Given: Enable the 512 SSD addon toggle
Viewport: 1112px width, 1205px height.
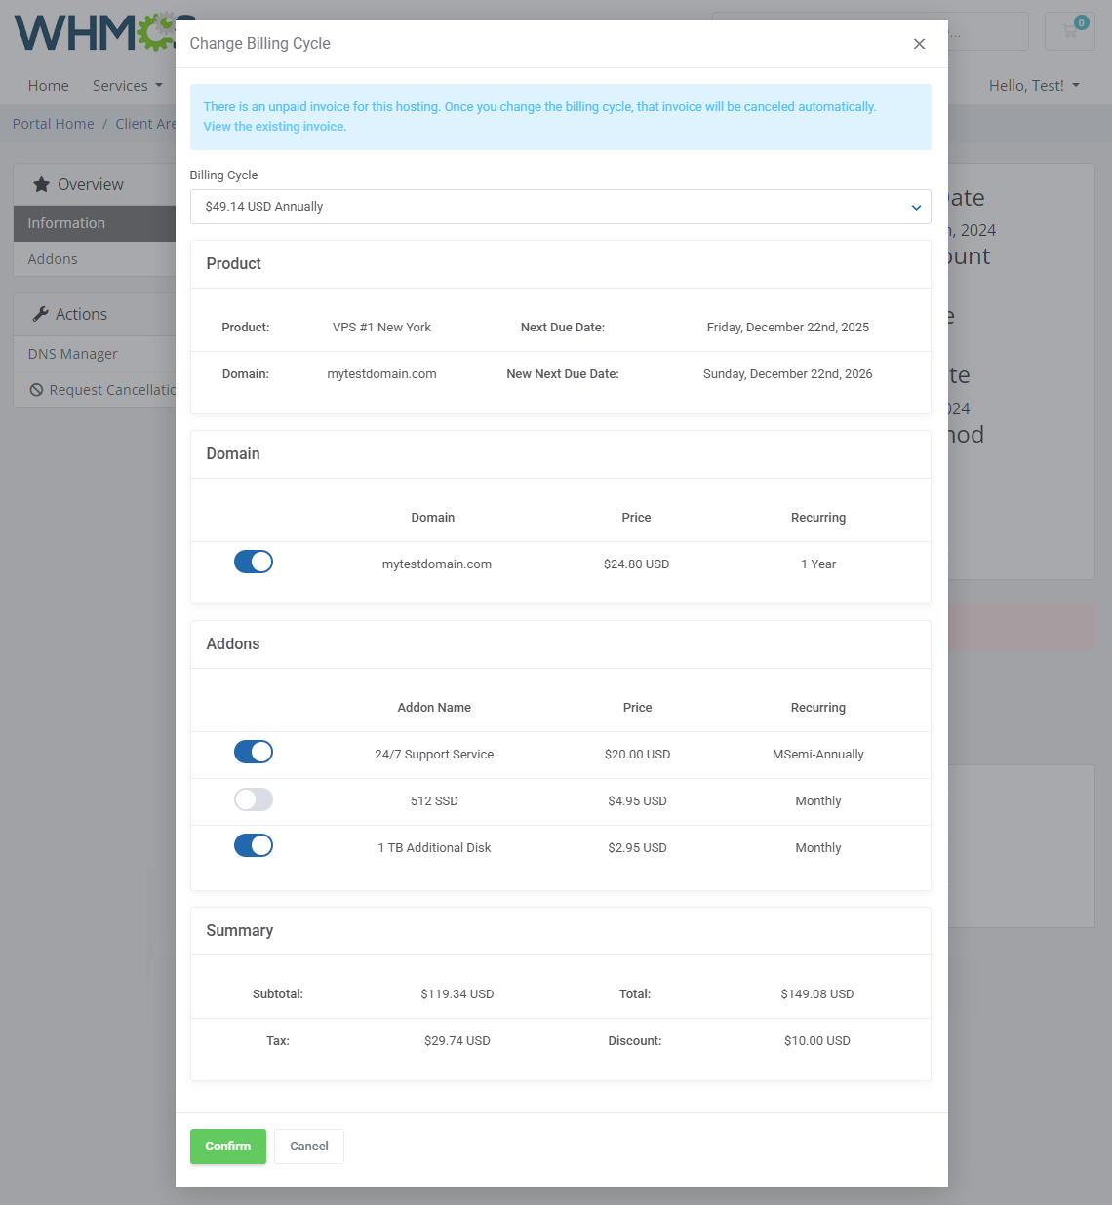Looking at the screenshot, I should tap(253, 799).
